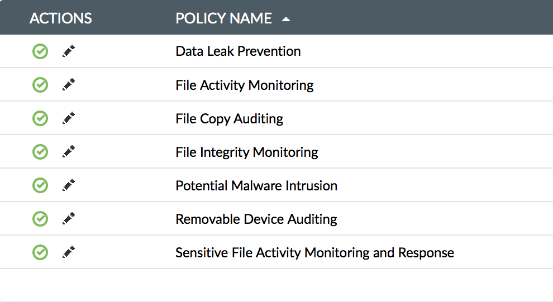Click the Actions column header
The height and width of the screenshot is (302, 553).
click(x=60, y=18)
